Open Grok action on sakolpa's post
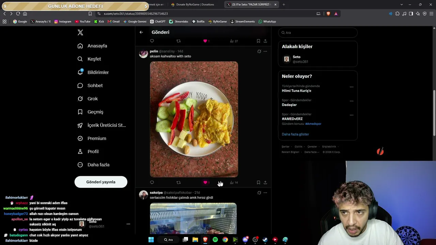This screenshot has width=436, height=245. click(x=259, y=193)
